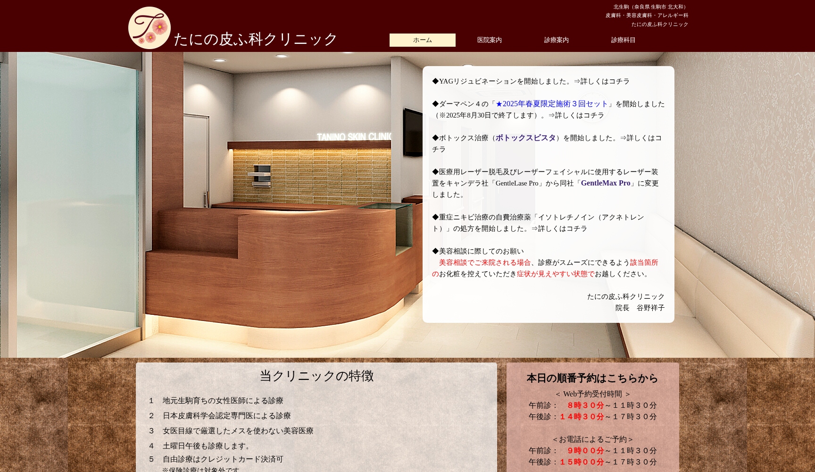The height and width of the screenshot is (472, 815).
Task: Open the 診療科目 menu item
Action: tap(623, 40)
